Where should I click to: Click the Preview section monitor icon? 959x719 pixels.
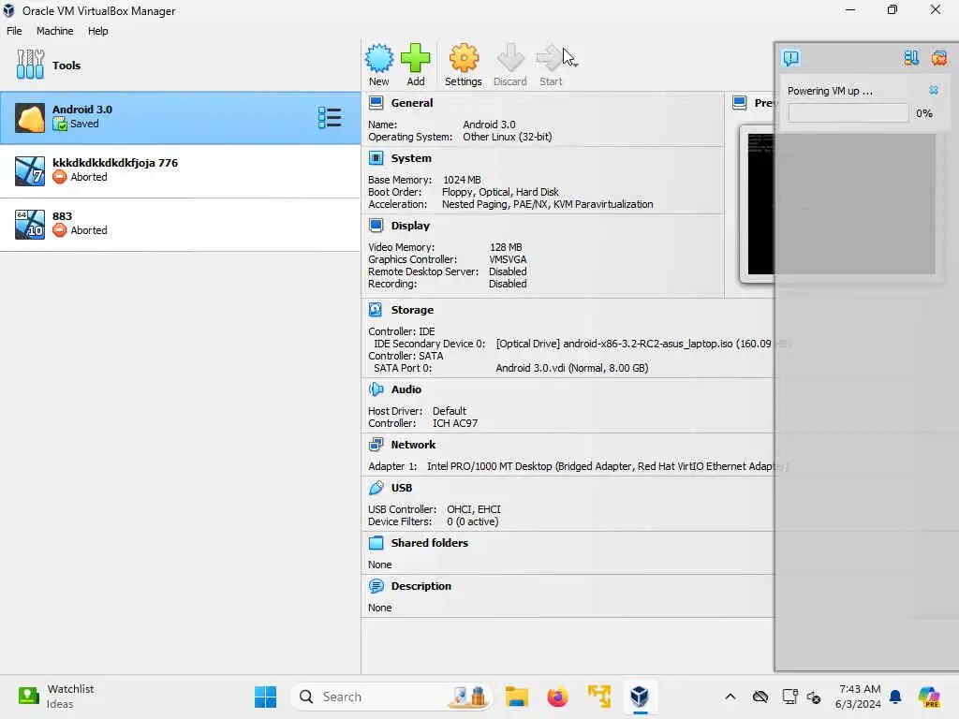(740, 103)
